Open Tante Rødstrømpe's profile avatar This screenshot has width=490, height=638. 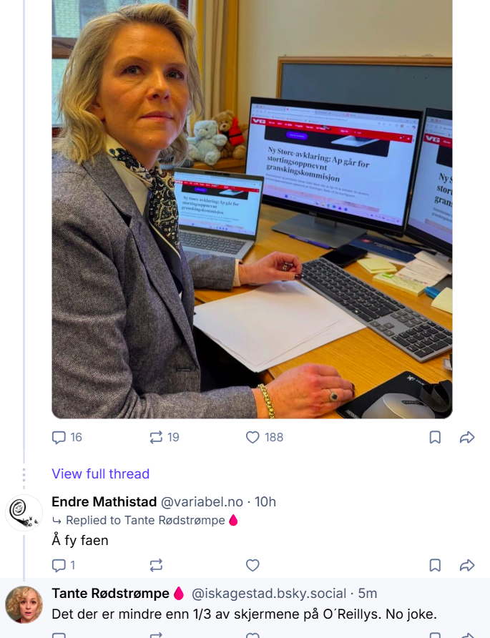pos(24,605)
